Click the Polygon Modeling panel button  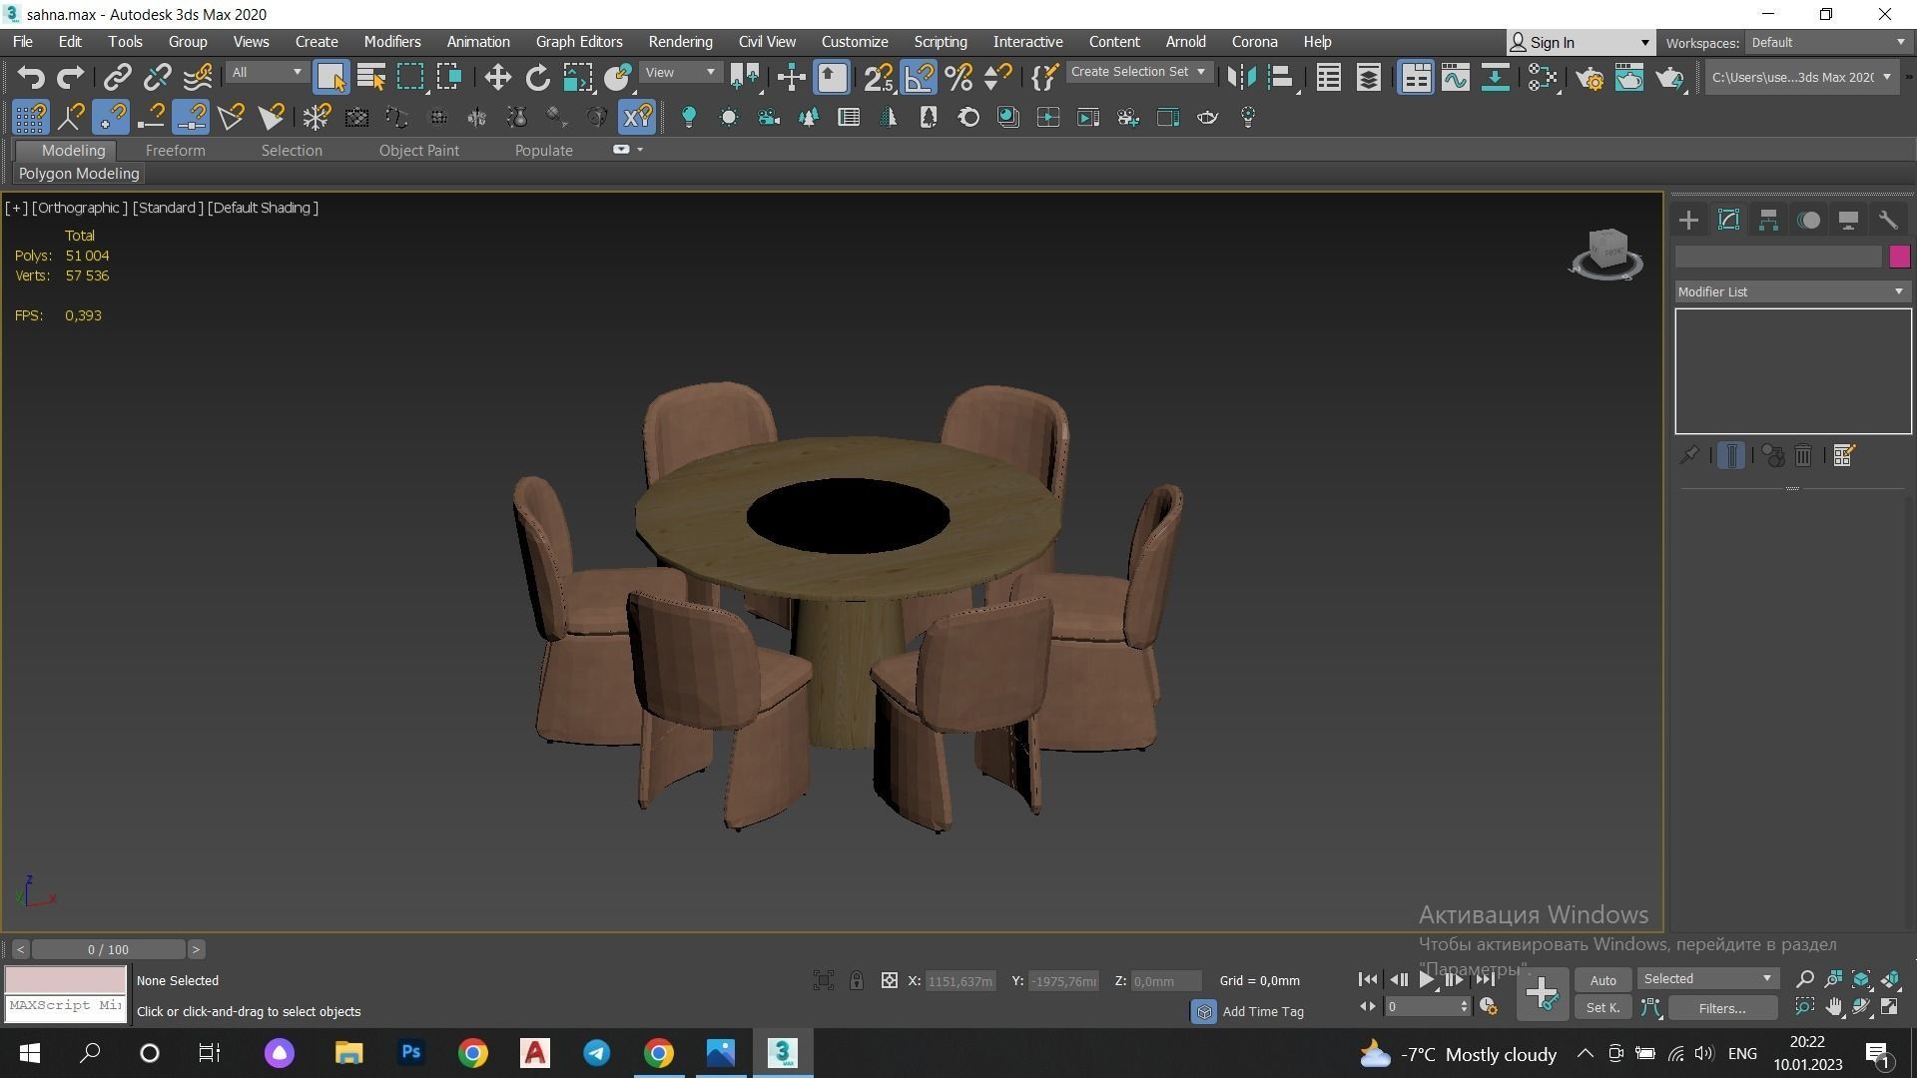[x=79, y=174]
